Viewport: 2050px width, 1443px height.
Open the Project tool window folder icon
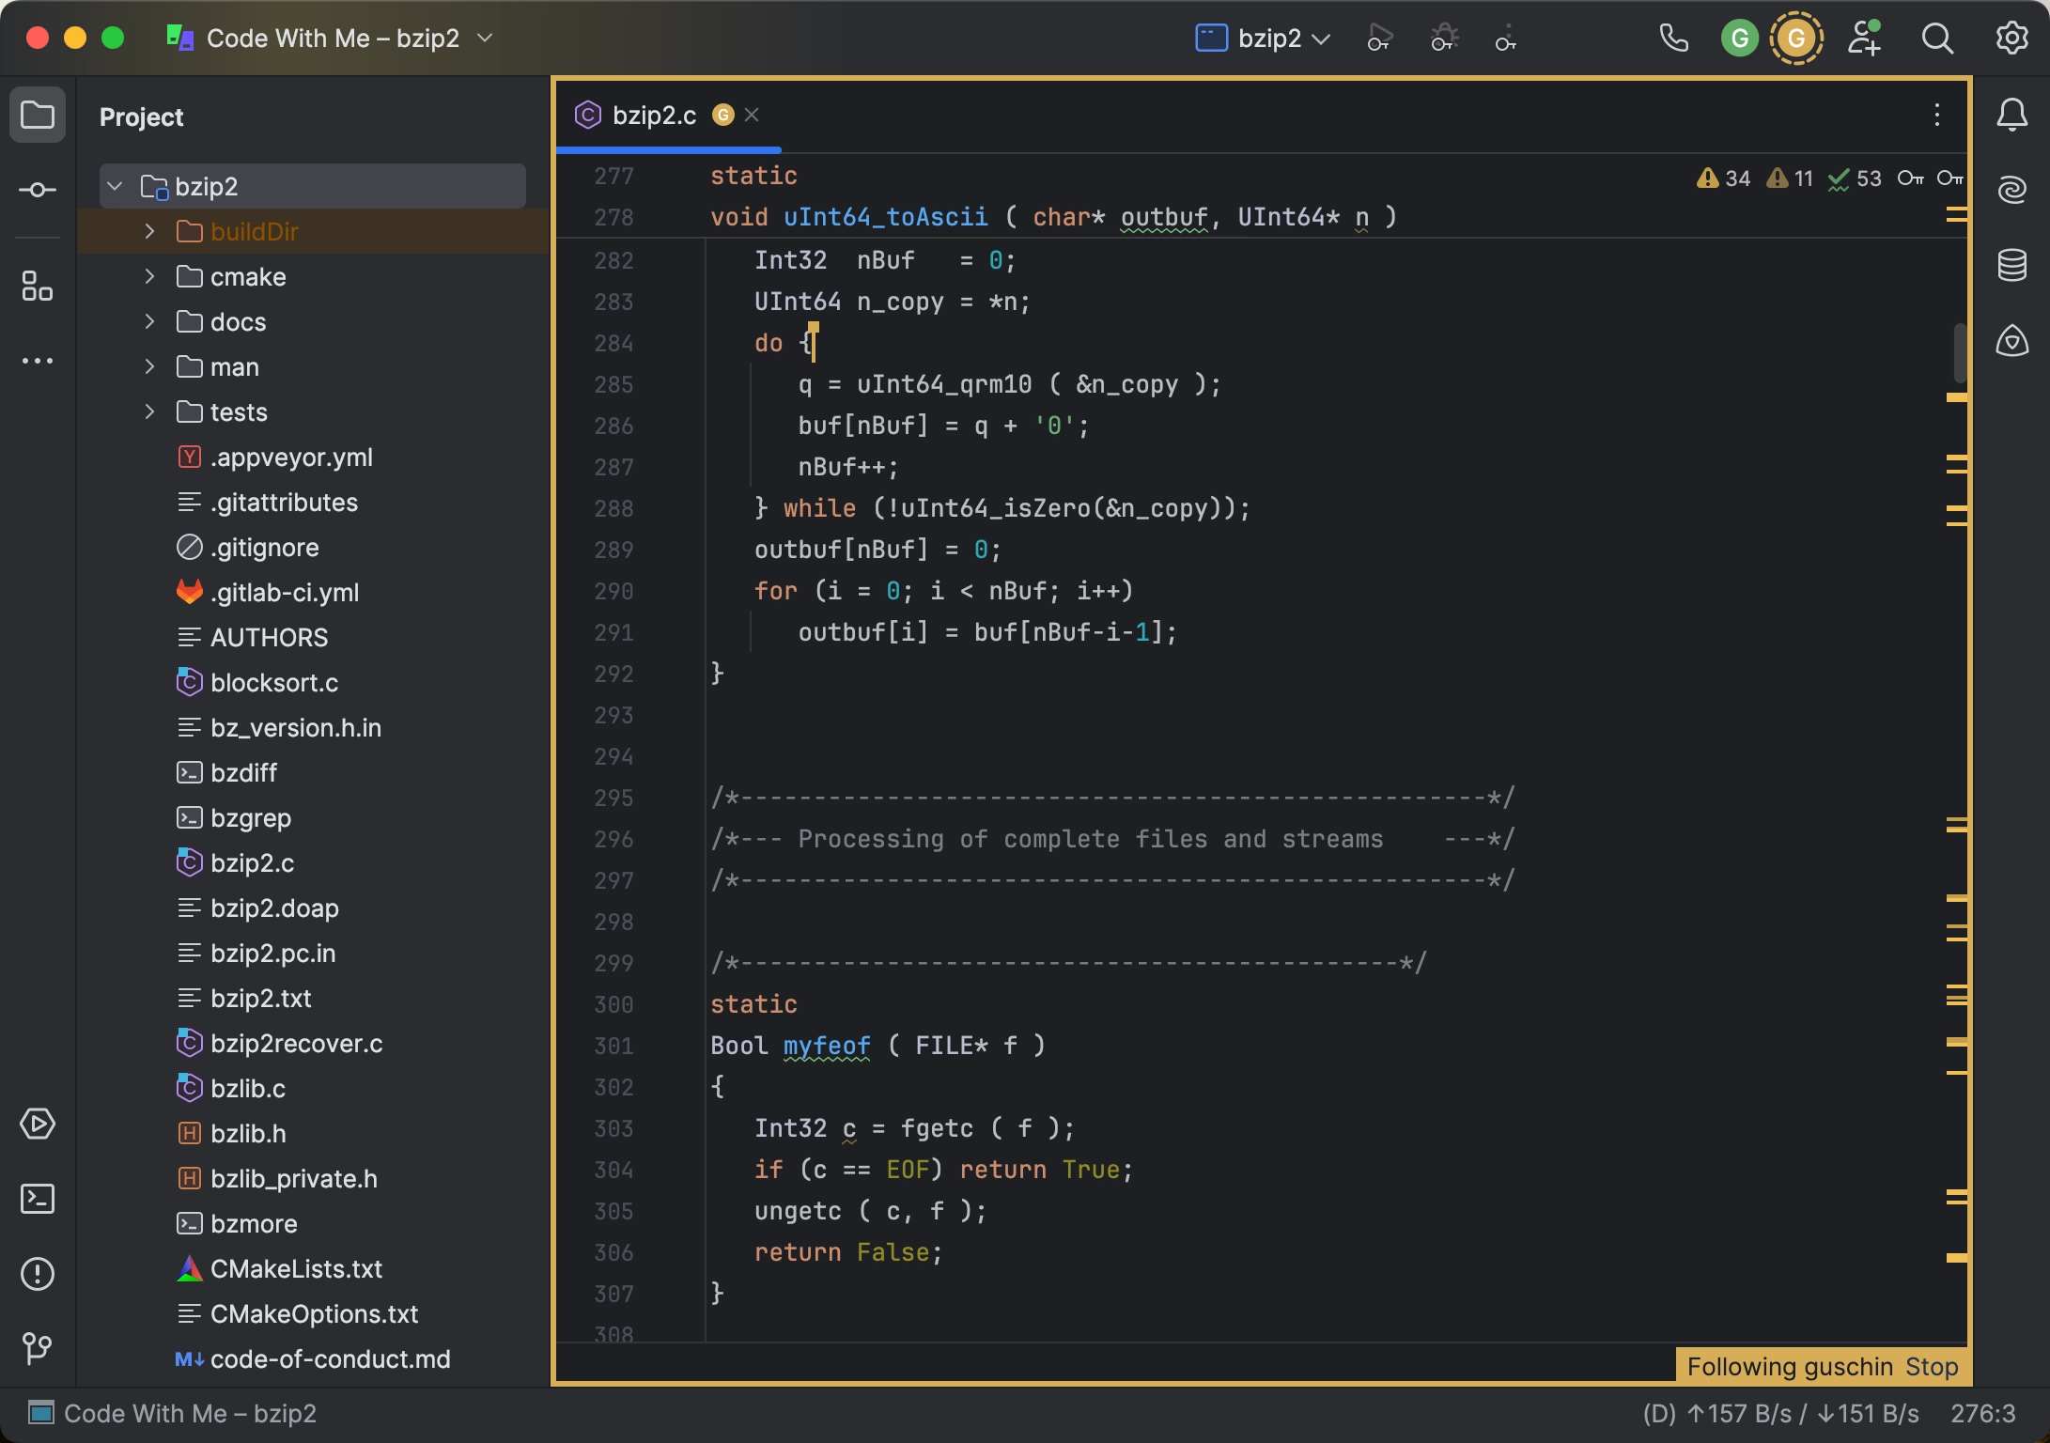pos(38,116)
